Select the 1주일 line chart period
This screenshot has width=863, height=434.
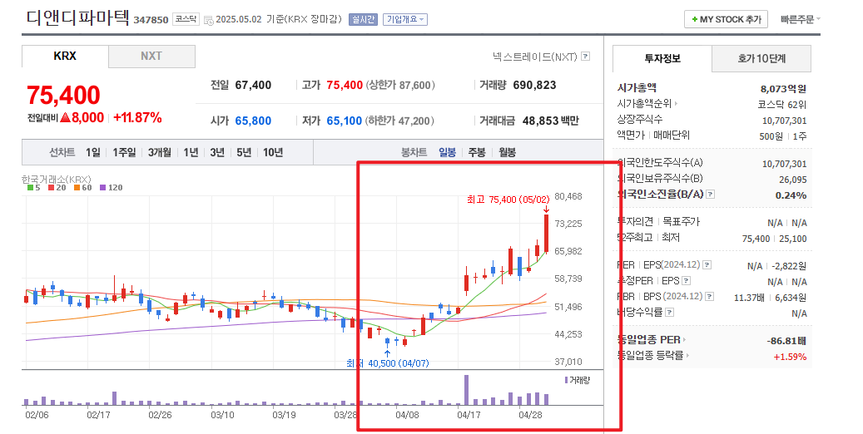[124, 152]
